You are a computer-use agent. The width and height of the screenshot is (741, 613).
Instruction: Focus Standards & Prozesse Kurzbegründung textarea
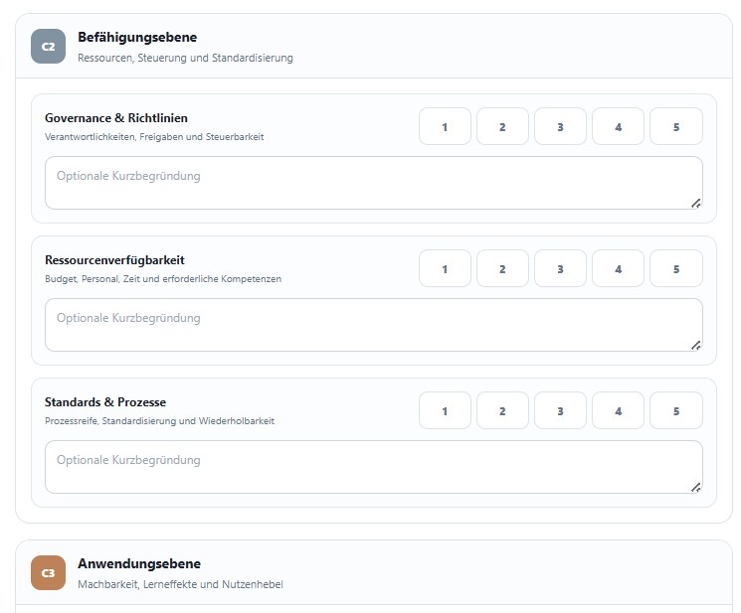[373, 467]
